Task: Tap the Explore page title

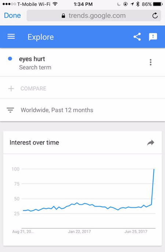Action: click(41, 37)
